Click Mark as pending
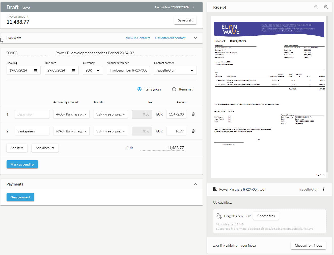The width and height of the screenshot is (334, 255). click(22, 164)
